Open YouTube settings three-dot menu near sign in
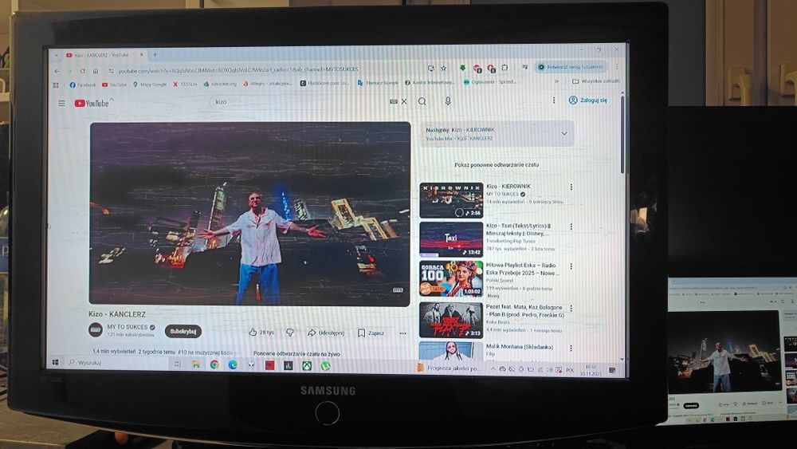 click(554, 100)
